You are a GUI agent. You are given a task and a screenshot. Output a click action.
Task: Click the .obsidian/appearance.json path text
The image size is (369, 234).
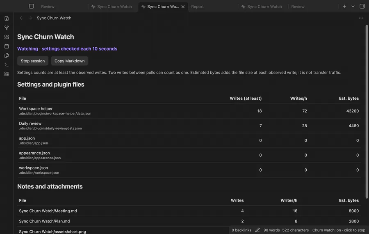pos(40,158)
